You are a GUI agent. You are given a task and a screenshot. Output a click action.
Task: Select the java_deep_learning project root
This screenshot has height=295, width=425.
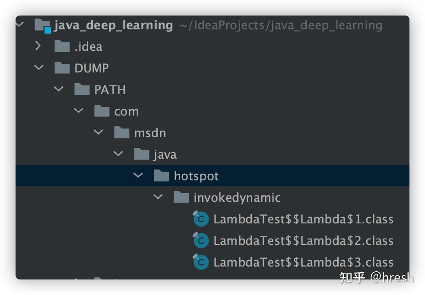[x=114, y=25]
